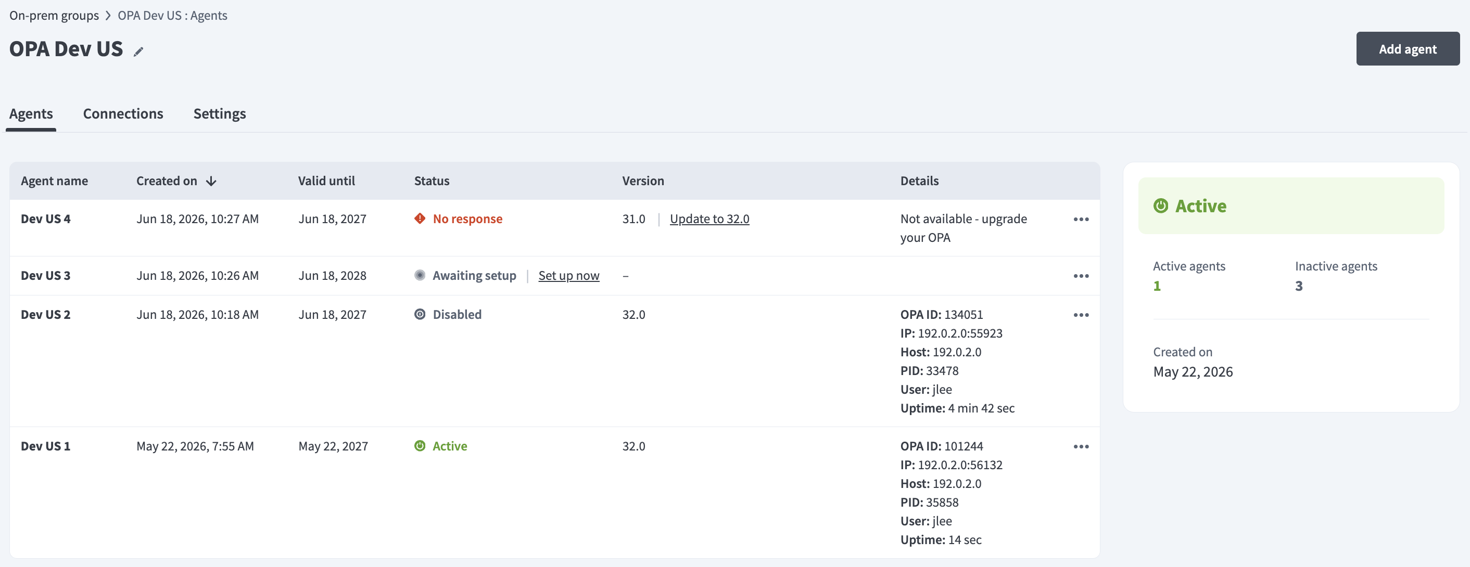Screen dimensions: 1470x567
Task: Click the Active agents count 1
Action: (x=1157, y=286)
